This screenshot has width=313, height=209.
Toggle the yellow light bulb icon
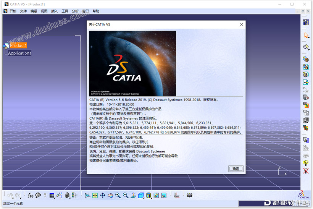click(306, 163)
